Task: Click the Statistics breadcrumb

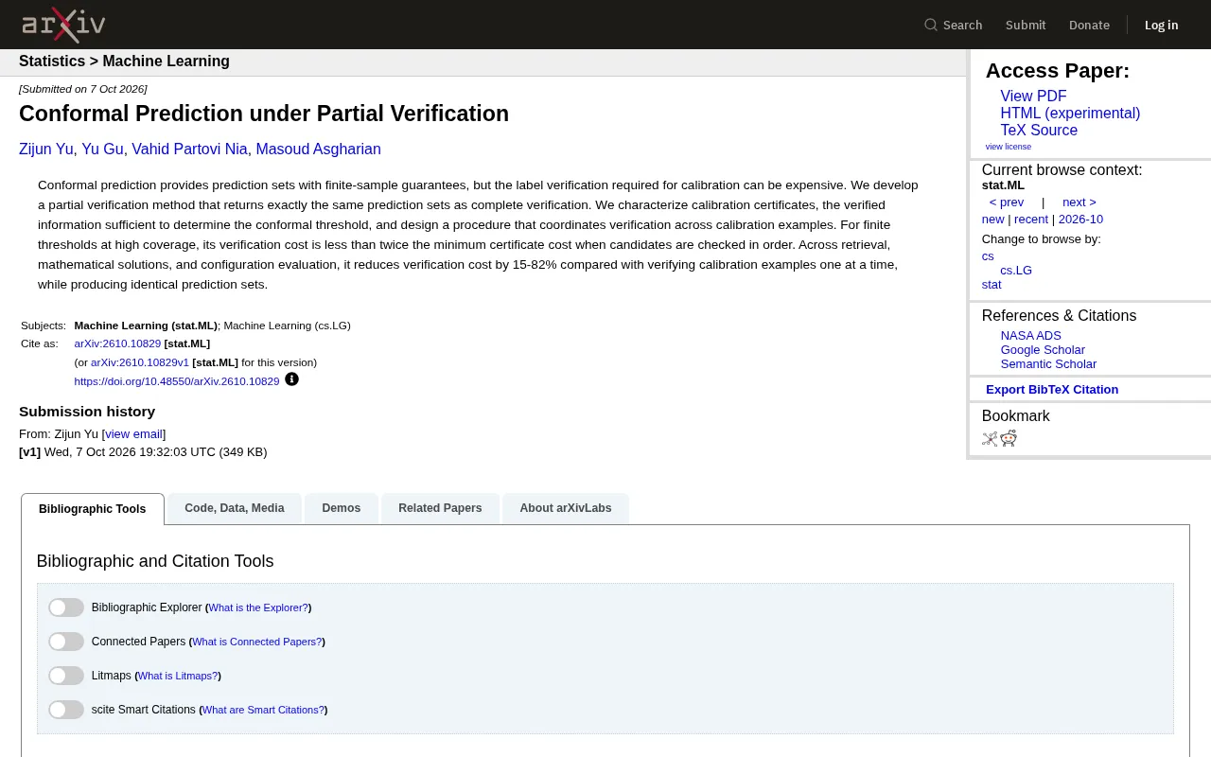Action: (52, 62)
